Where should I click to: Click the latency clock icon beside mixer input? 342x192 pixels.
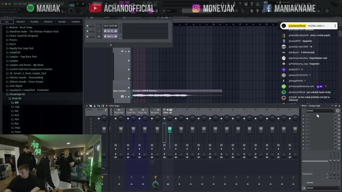click(x=338, y=111)
